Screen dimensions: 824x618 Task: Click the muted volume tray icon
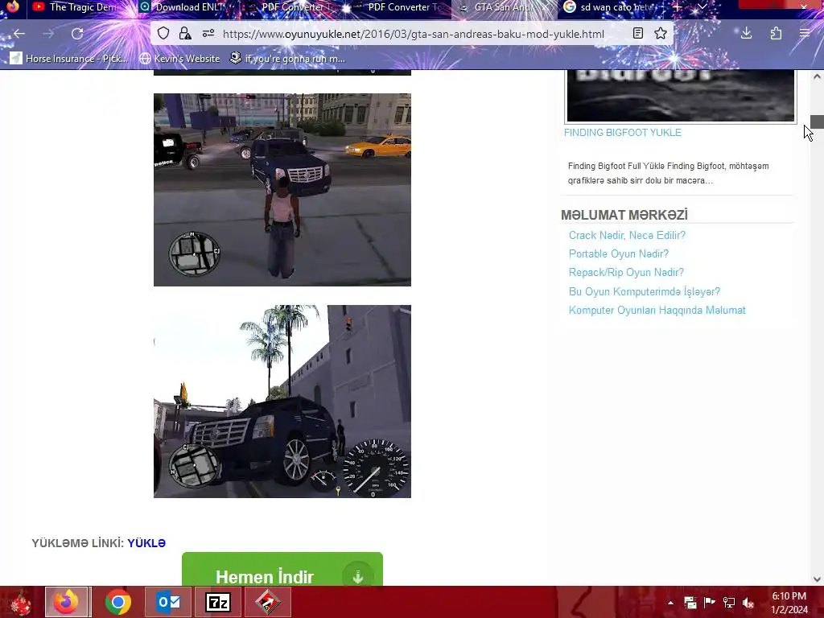(748, 603)
